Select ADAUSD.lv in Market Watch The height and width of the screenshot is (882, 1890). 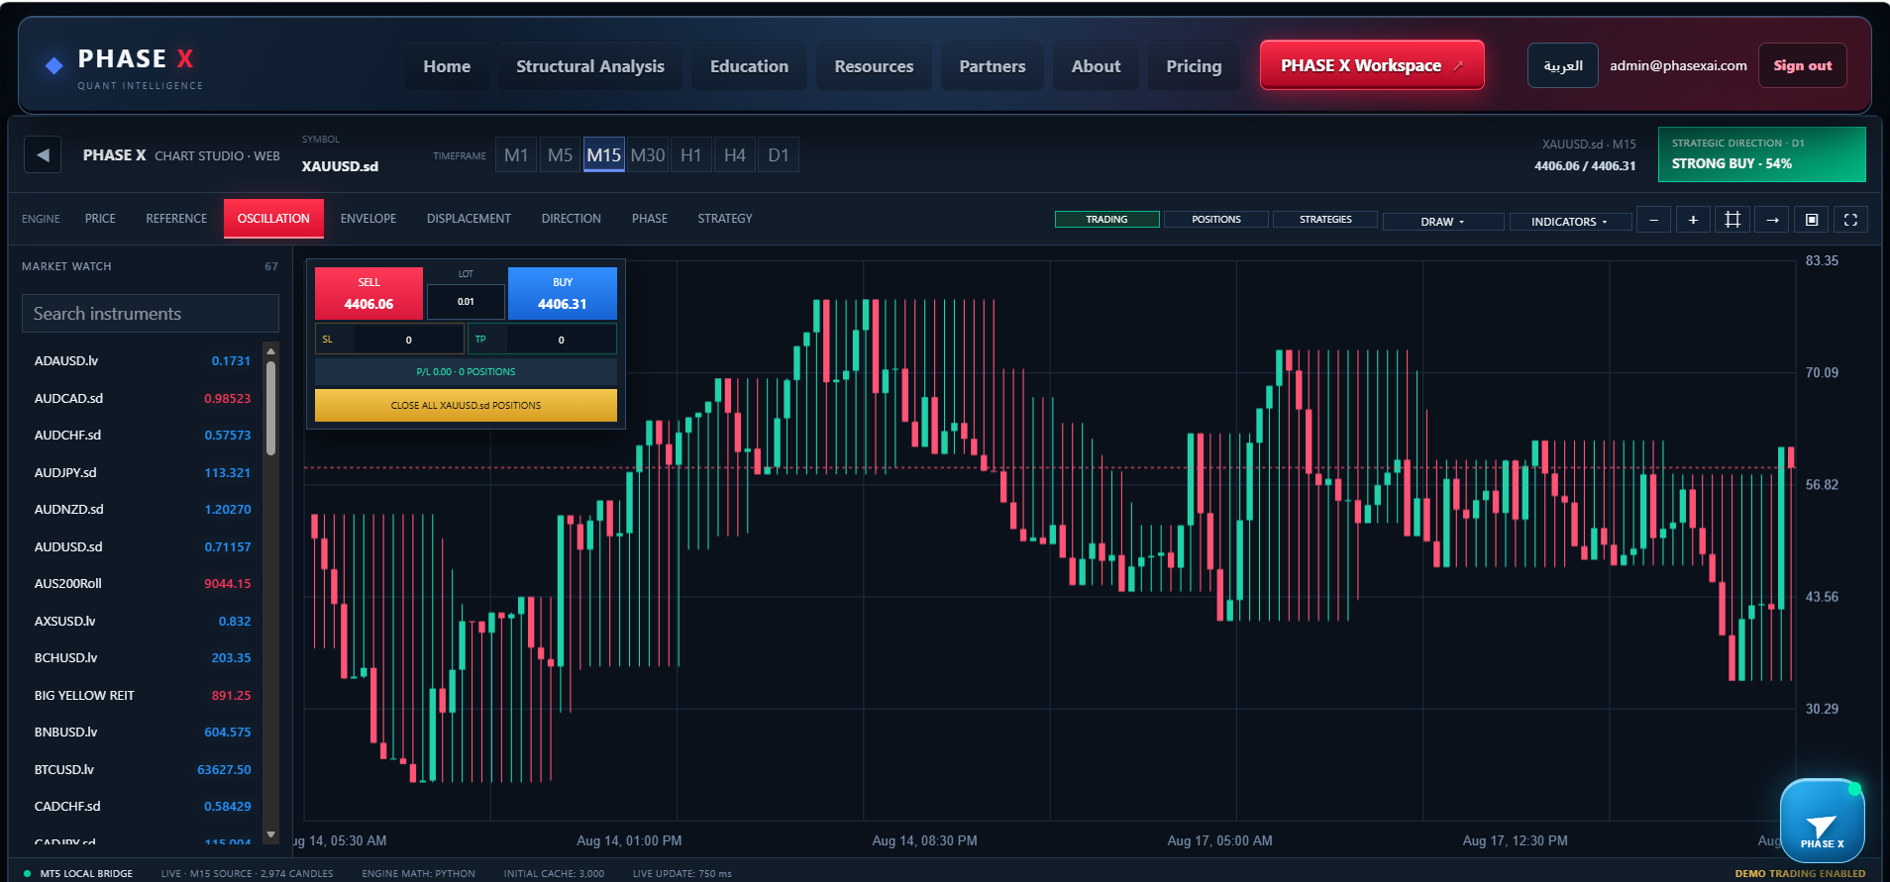(x=143, y=361)
